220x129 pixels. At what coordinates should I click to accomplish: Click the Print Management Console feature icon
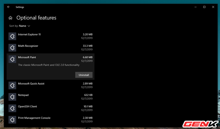point(12,120)
